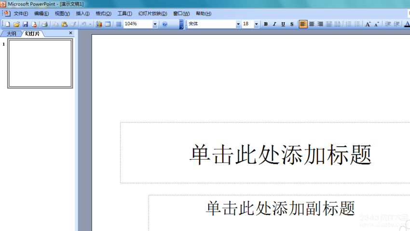Image resolution: width=410 pixels, height=231 pixels.
Task: Toggle text shadow
Action: [x=292, y=24]
